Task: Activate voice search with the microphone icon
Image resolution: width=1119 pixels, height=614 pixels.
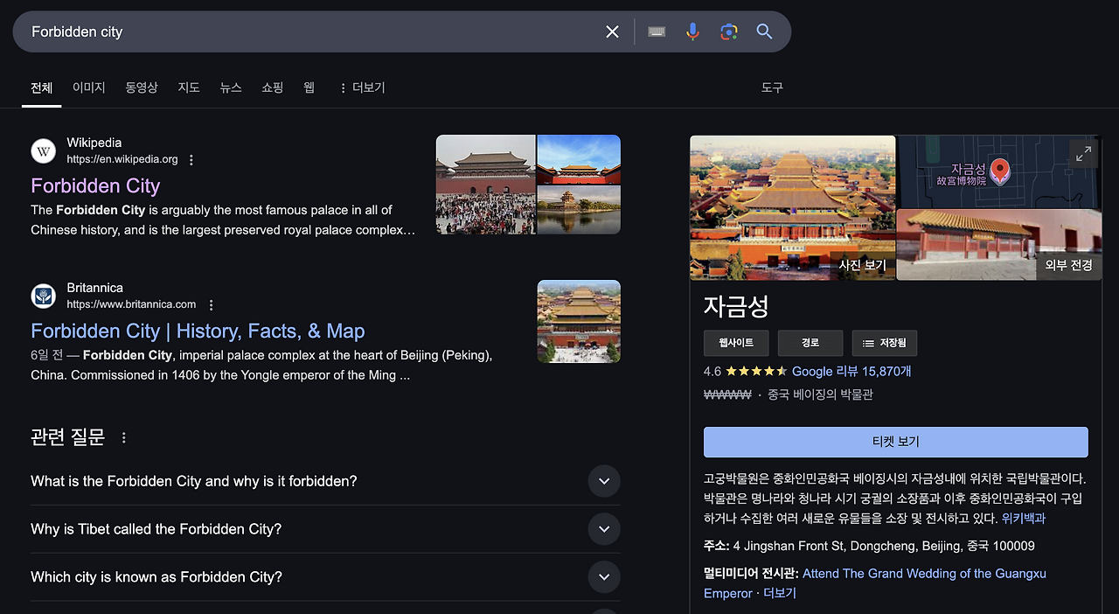Action: pyautogui.click(x=692, y=31)
